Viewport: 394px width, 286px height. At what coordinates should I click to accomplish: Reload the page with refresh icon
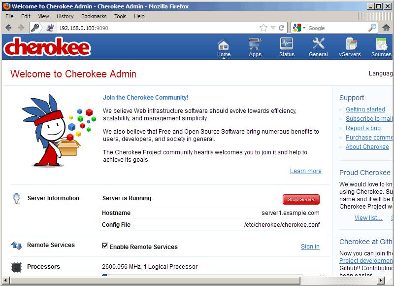[x=282, y=28]
